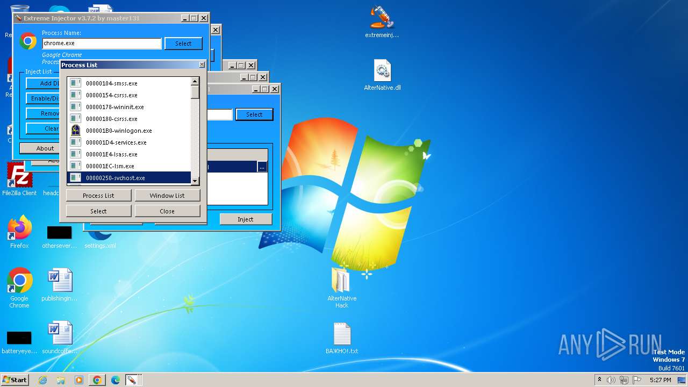Open Chrome from the taskbar
Image resolution: width=688 pixels, height=387 pixels.
click(x=97, y=380)
